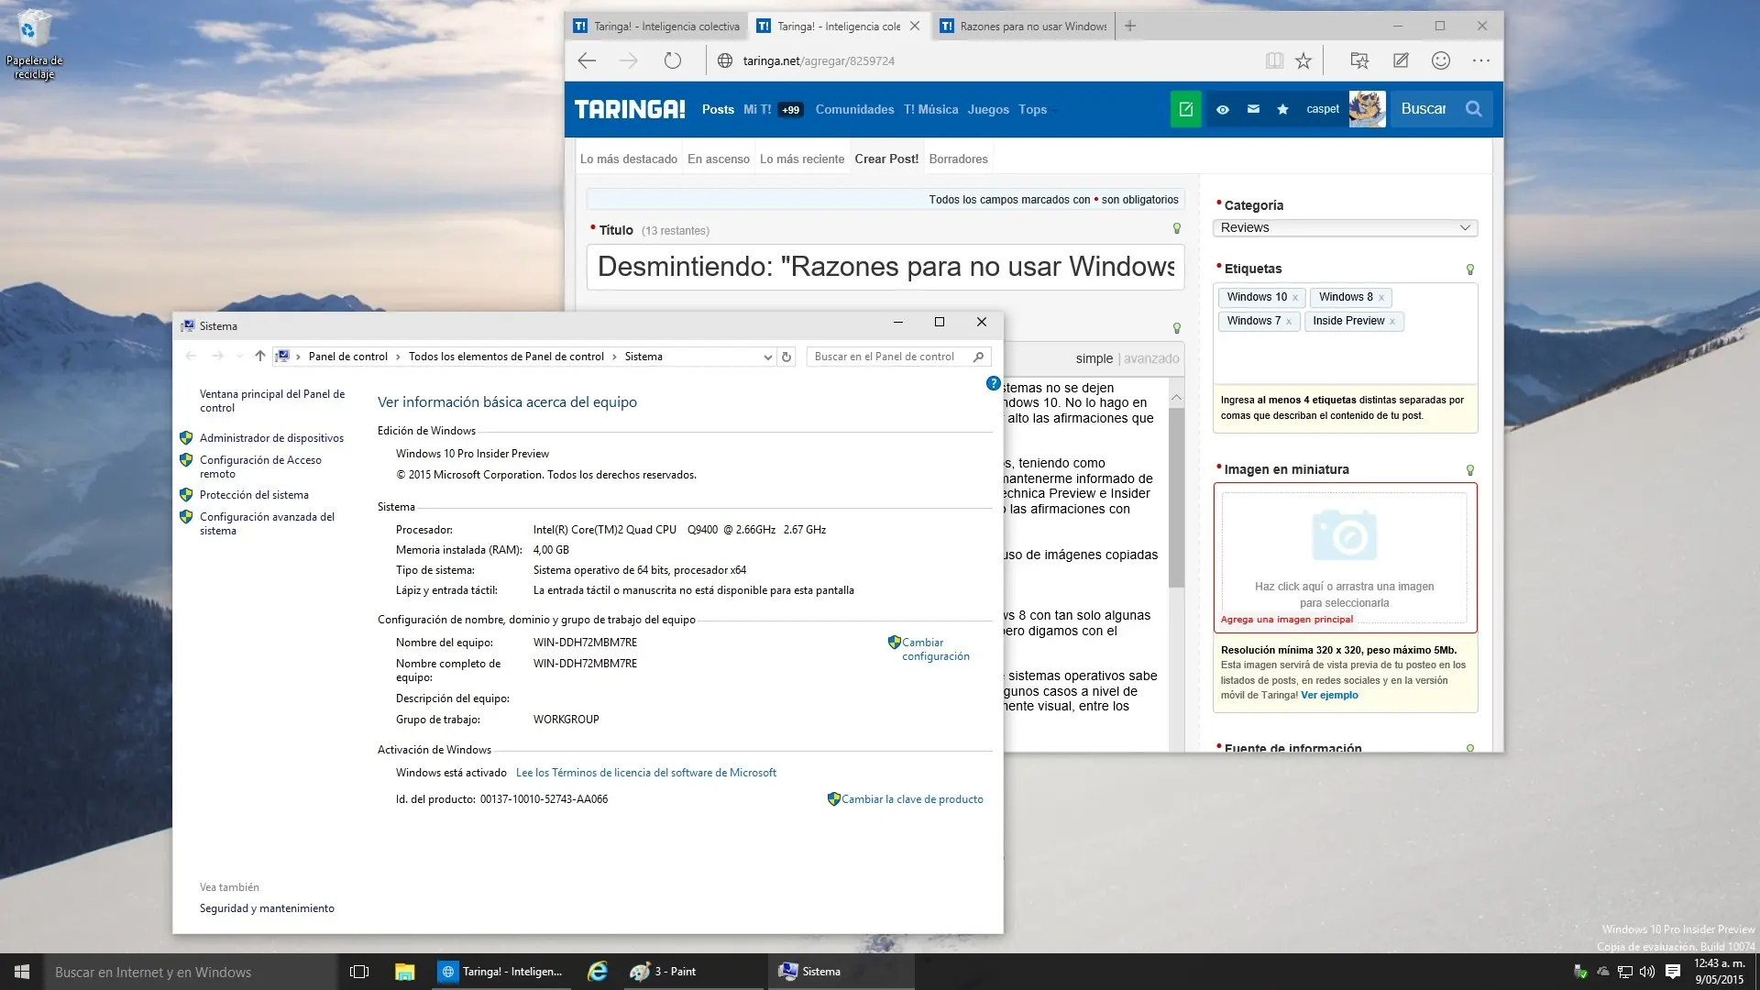Image resolution: width=1760 pixels, height=990 pixels.
Task: Open the Comunidades menu on Taringa
Action: pos(854,109)
